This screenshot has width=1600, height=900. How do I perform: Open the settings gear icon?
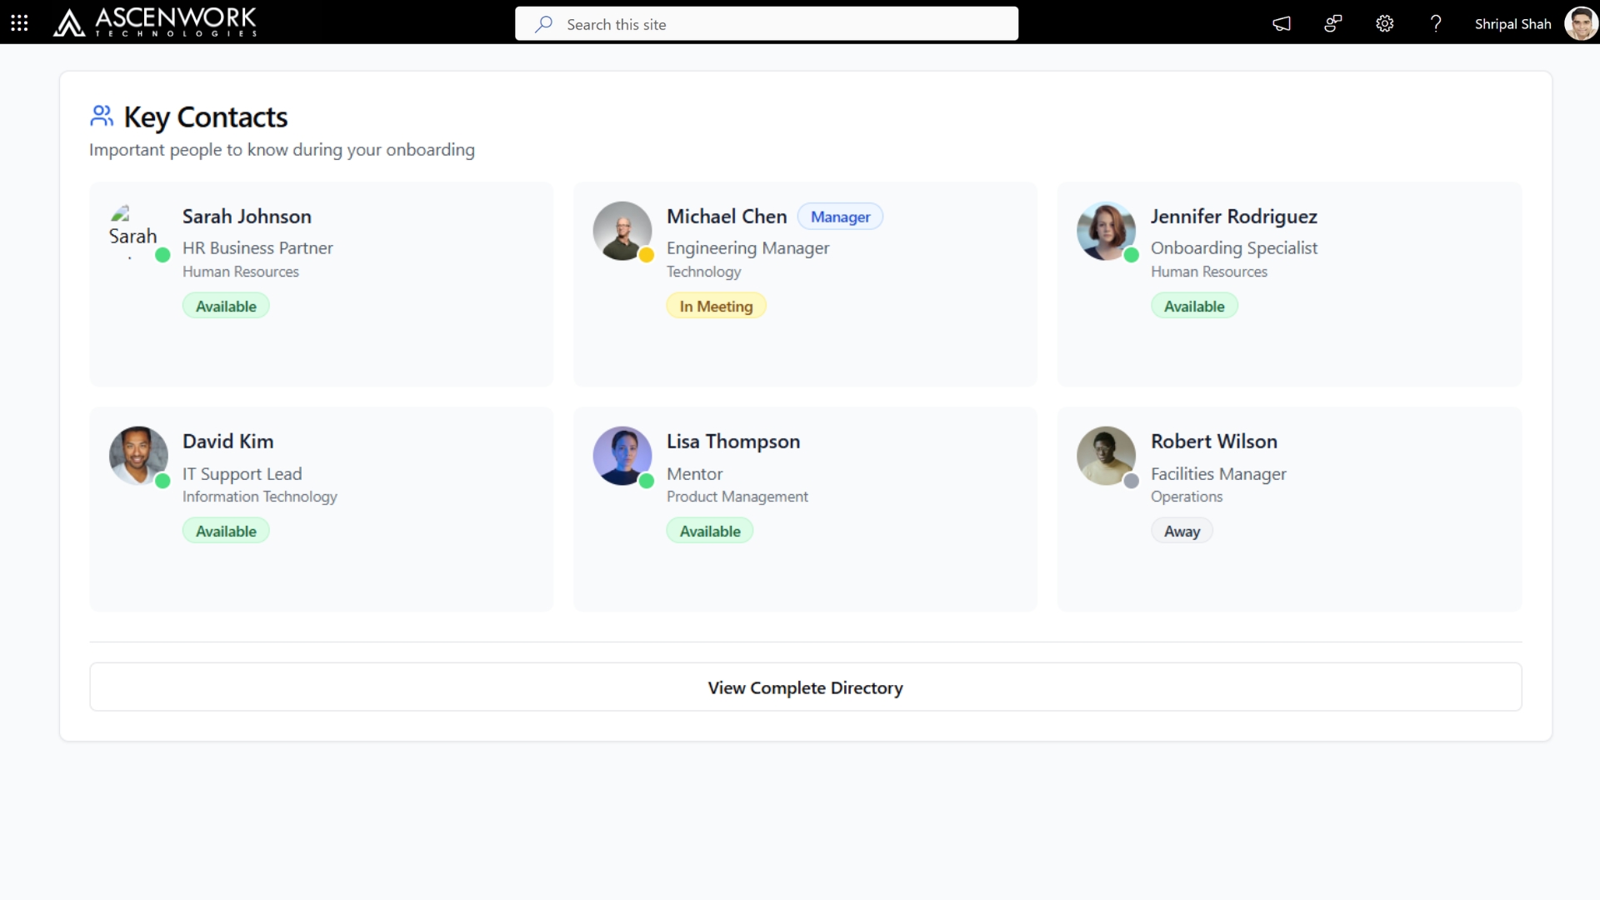point(1384,23)
